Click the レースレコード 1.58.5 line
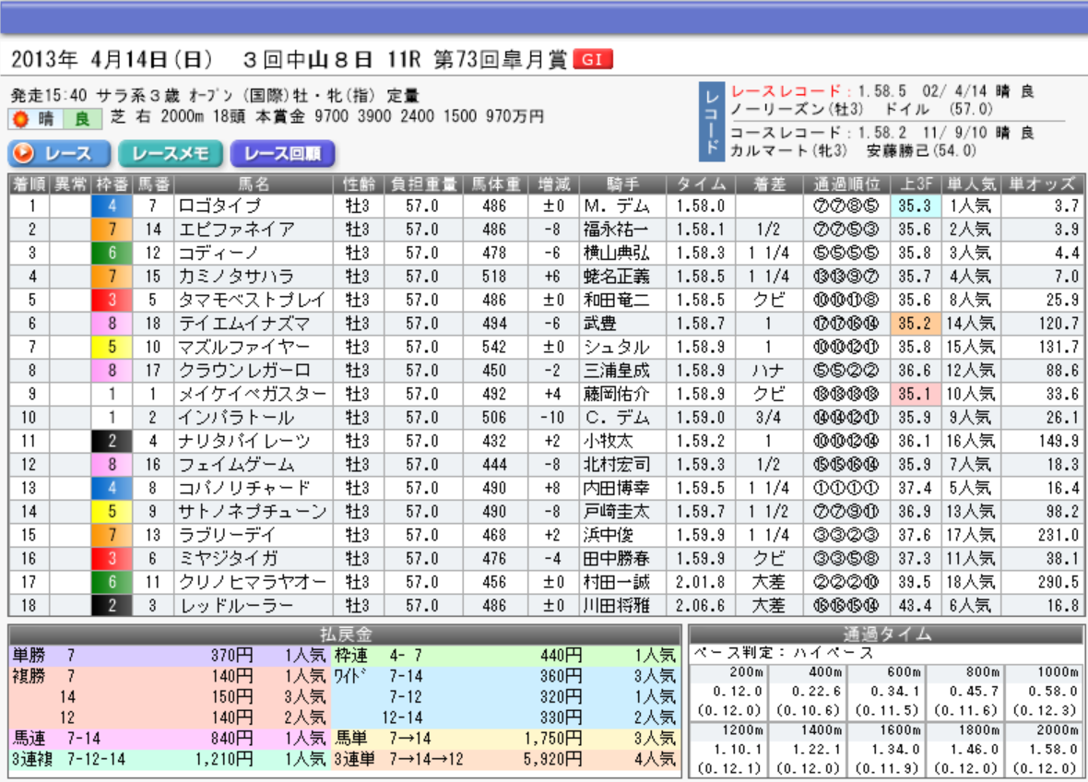Image resolution: width=1088 pixels, height=782 pixels. point(881,91)
